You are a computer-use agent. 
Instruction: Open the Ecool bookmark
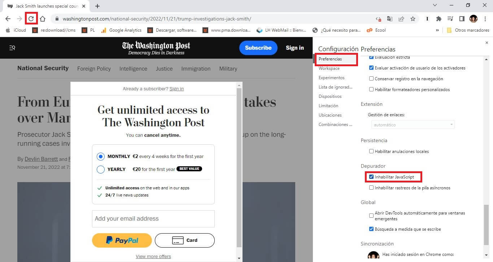pyautogui.click(x=376, y=30)
